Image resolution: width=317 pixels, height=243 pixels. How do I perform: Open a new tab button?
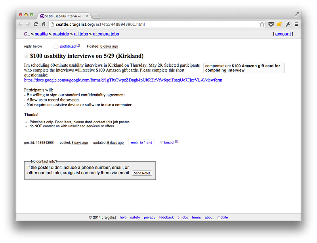96,16
